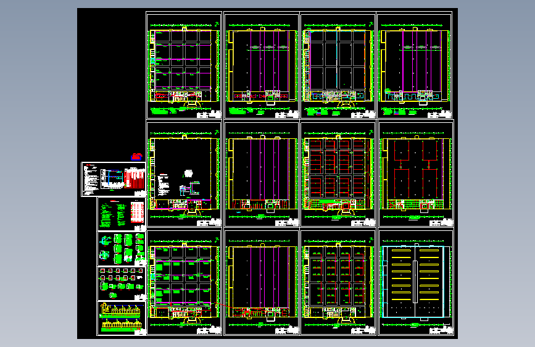Screen dimensions: 535x347
Task: Select the sheet with yellow horizontal bars and cyan border
Action: click(415, 282)
